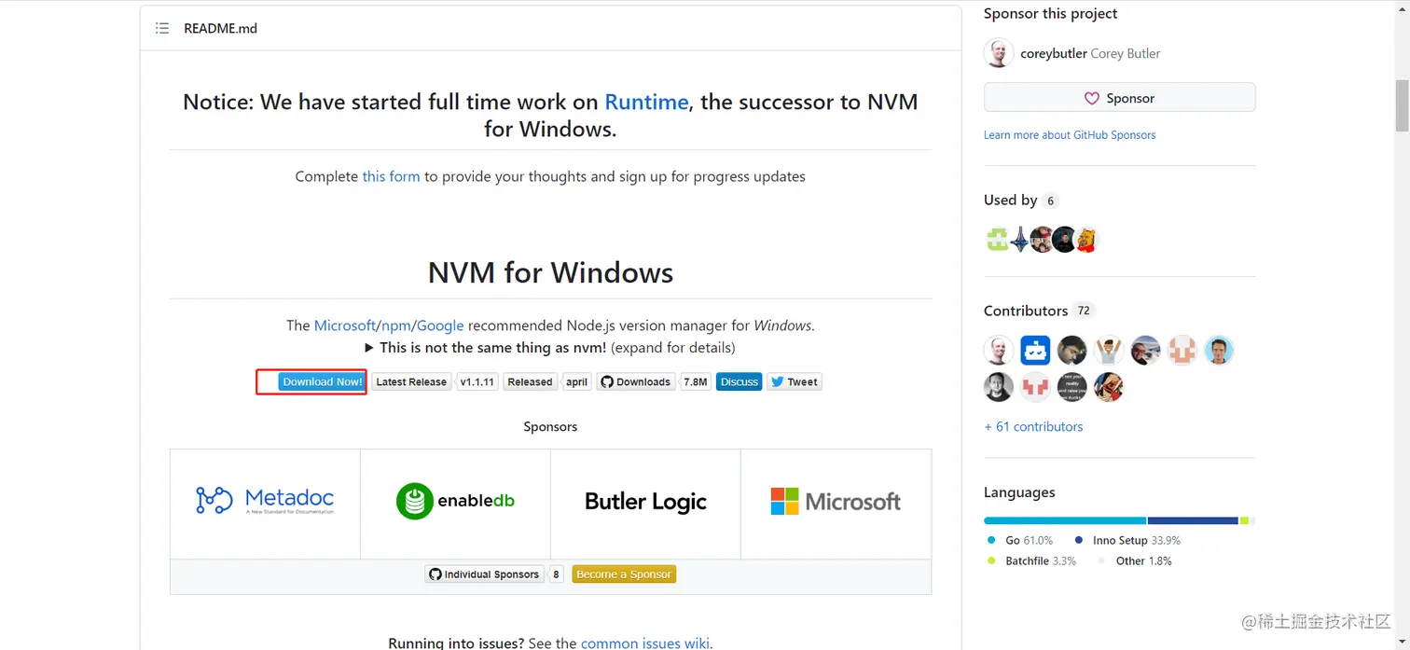Open the red pixel-pattern contributor avatar

point(1035,387)
